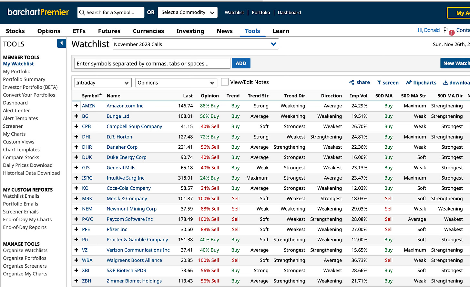Expand the ISRG row plus icon
This screenshot has height=287, width=470.
point(77,178)
